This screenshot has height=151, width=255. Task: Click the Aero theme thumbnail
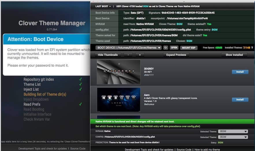point(119,100)
